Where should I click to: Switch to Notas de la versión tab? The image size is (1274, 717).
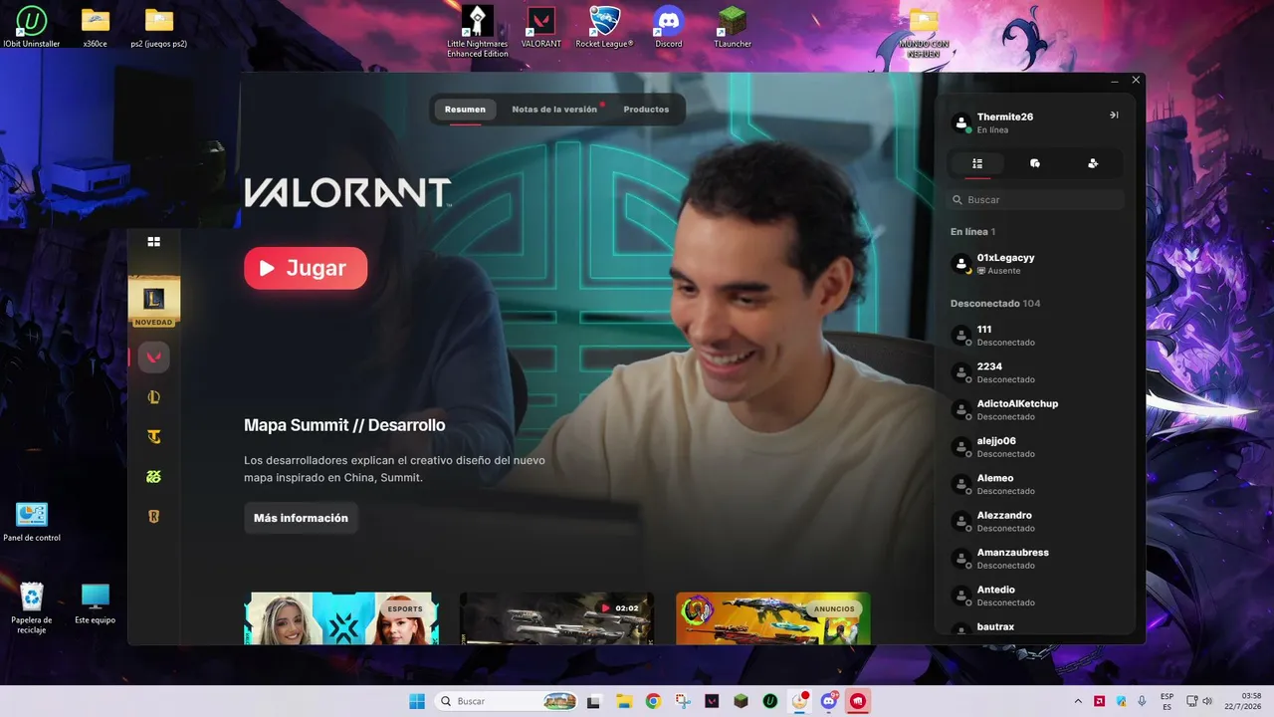click(554, 110)
